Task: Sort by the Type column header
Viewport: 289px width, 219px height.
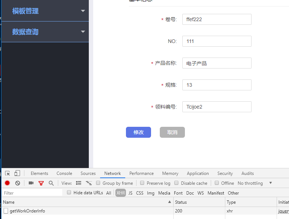Action: [251, 202]
